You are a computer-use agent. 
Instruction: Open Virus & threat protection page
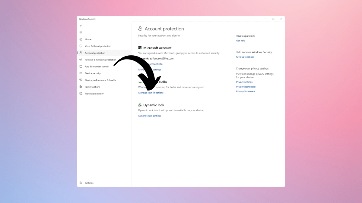[x=98, y=46]
